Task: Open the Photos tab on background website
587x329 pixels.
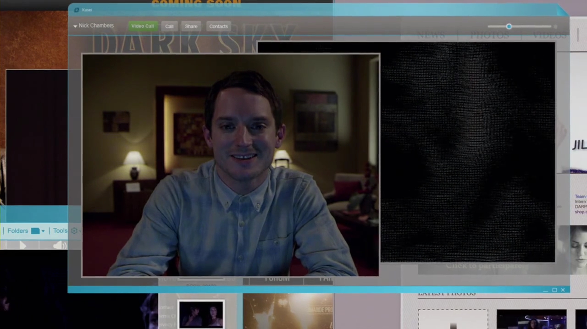Action: pyautogui.click(x=489, y=35)
